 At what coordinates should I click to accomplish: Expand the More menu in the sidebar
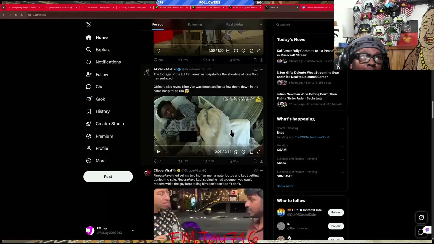(x=96, y=161)
